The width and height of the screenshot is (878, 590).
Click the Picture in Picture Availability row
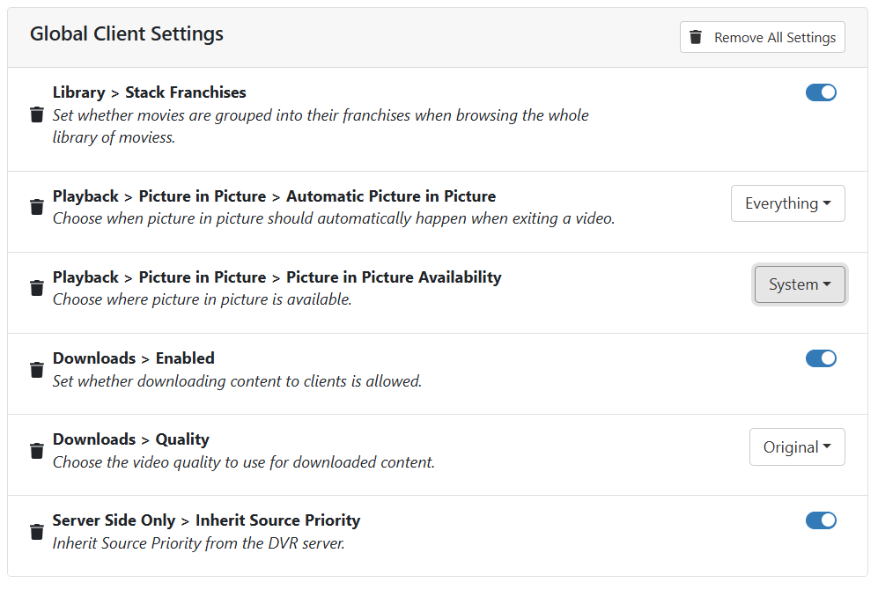tap(277, 277)
